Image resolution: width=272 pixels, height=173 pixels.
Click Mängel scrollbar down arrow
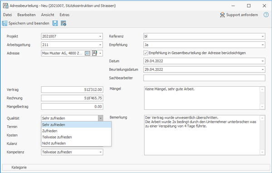[x=262, y=107]
